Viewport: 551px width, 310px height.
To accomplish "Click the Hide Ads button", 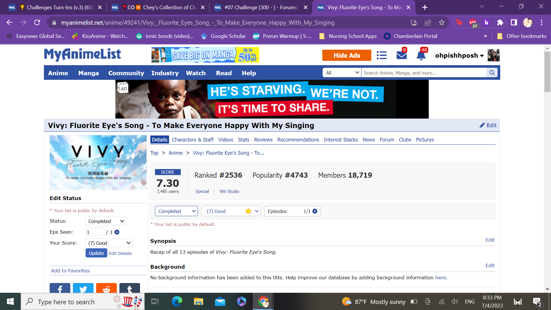I will pyautogui.click(x=347, y=55).
